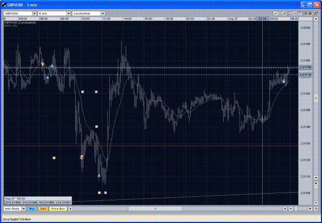Screen dimensions: 322x223
Task: Click the Java Applet Window status bar
Action: [161, 219]
